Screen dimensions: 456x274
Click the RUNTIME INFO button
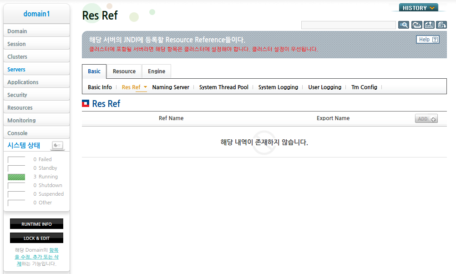click(37, 224)
